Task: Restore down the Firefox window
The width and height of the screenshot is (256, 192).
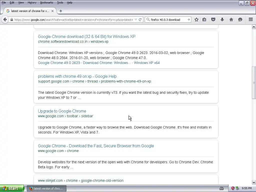Action: pos(247,3)
